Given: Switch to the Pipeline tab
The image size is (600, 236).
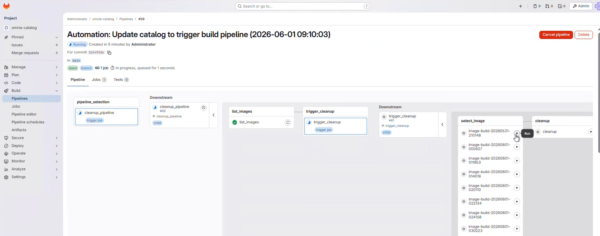Looking at the screenshot, I should (78, 80).
